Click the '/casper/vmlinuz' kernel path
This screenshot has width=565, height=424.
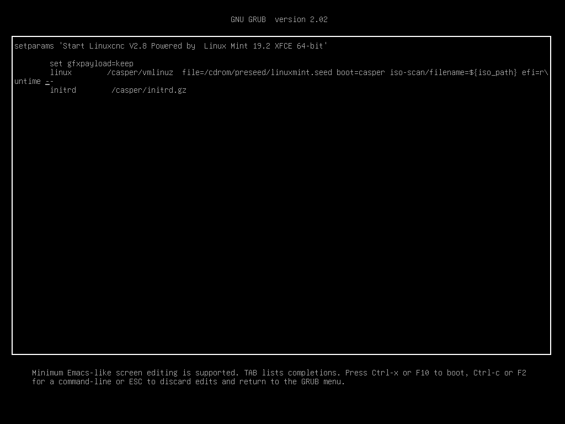(140, 72)
